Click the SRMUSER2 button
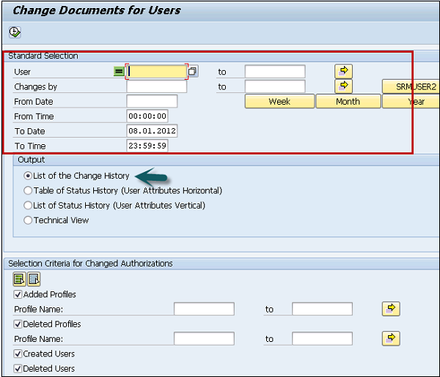Viewport: 440px width, 377px height. pyautogui.click(x=411, y=86)
